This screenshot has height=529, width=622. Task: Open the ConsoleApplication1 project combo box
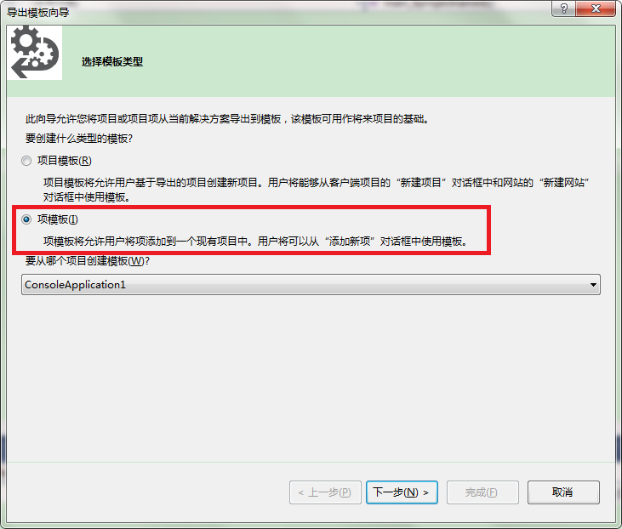click(x=311, y=284)
